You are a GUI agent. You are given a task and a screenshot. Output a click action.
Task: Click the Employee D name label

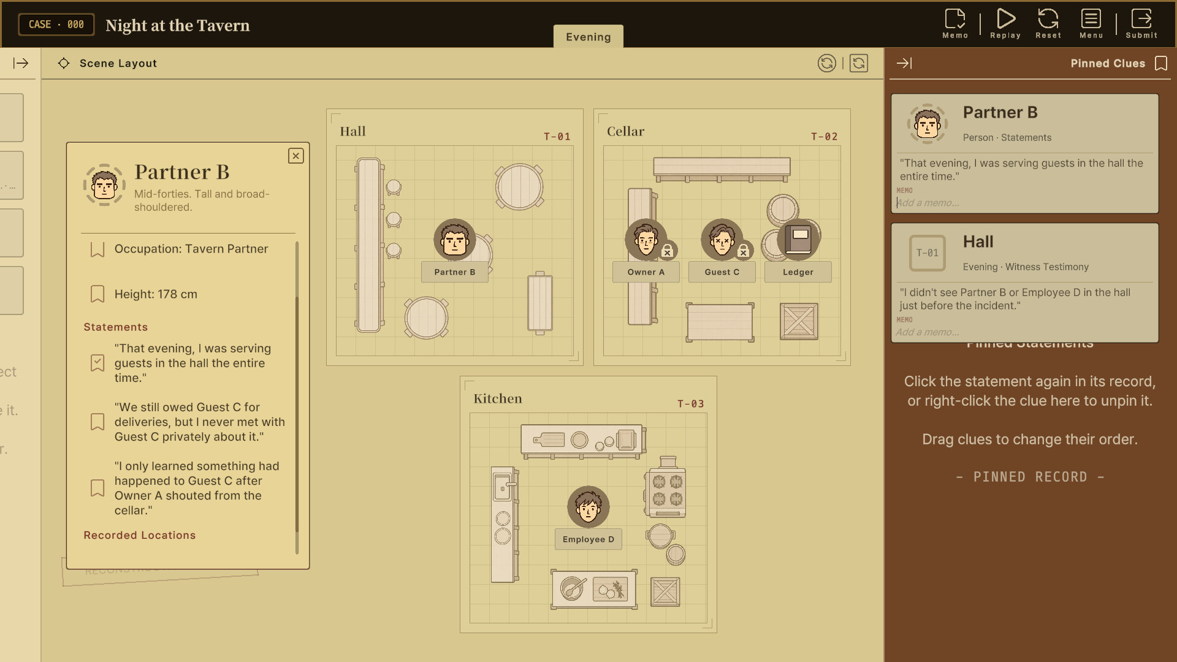[588, 539]
